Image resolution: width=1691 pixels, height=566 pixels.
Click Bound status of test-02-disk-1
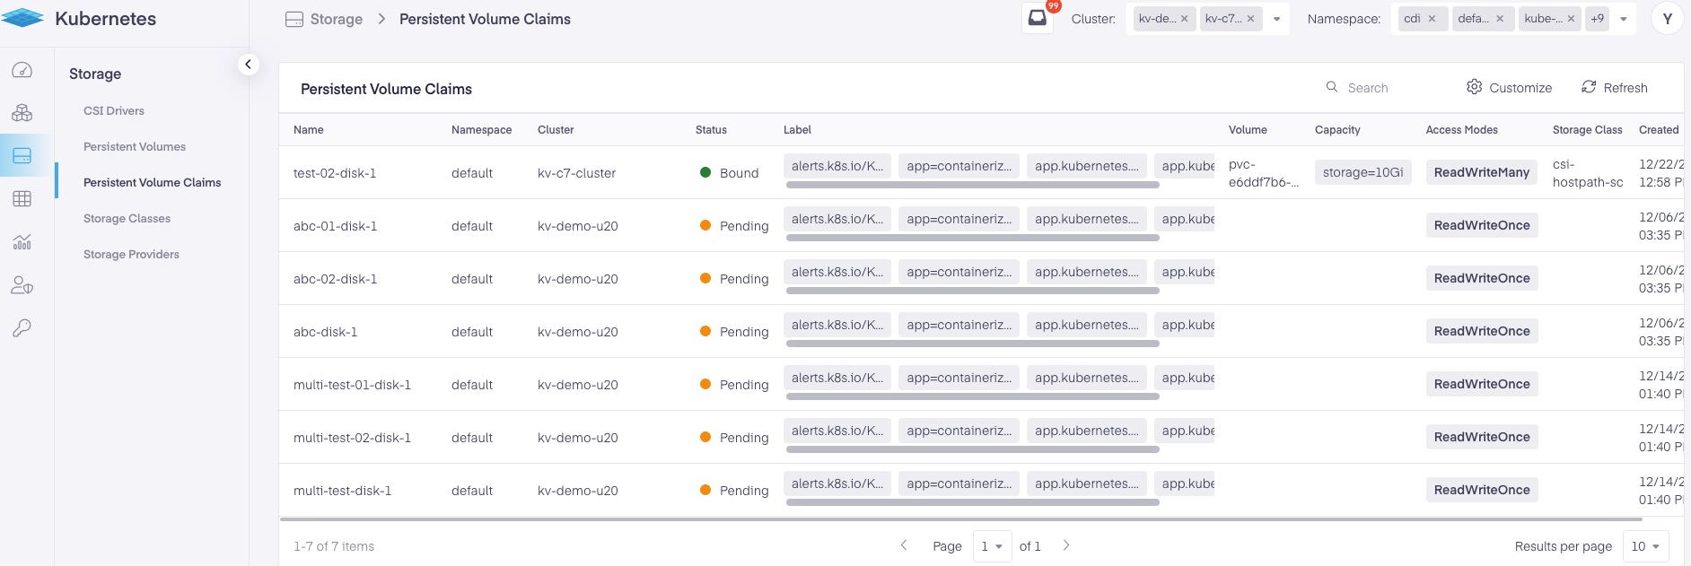729,173
